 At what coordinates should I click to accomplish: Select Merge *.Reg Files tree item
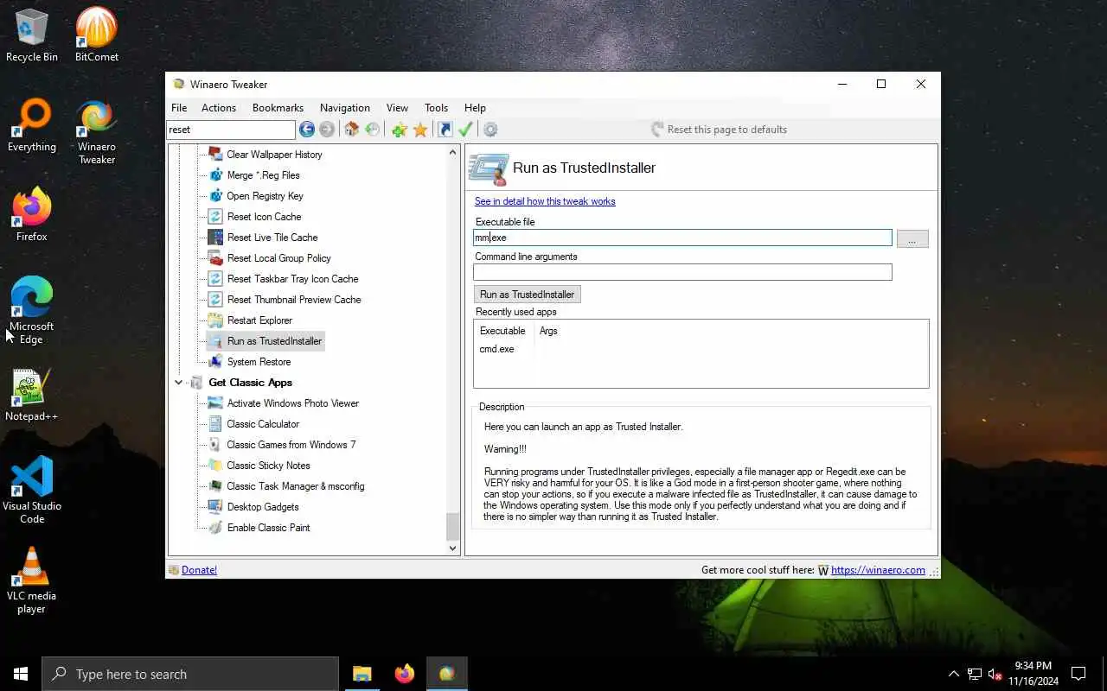click(x=263, y=175)
